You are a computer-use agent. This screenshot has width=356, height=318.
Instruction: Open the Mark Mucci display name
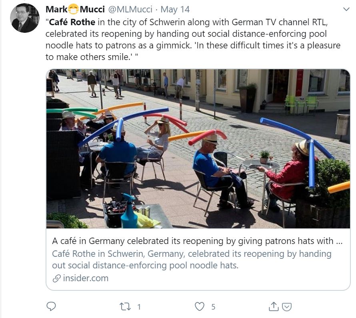tap(75, 9)
